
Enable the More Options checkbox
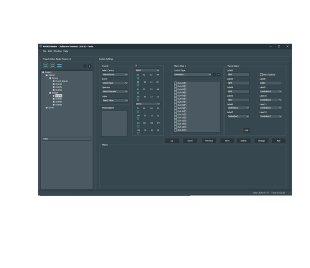(261, 74)
